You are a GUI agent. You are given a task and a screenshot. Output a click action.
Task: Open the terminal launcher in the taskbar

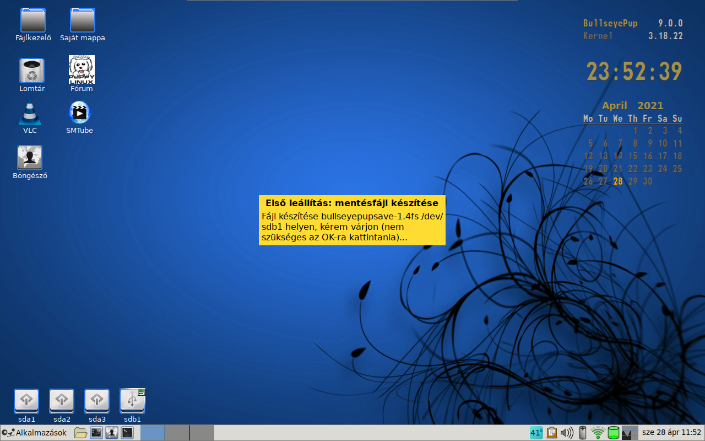pos(127,433)
